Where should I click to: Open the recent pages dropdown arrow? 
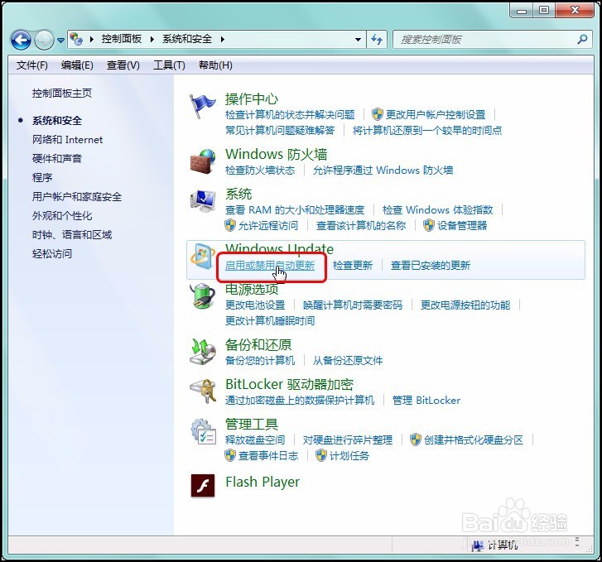60,40
